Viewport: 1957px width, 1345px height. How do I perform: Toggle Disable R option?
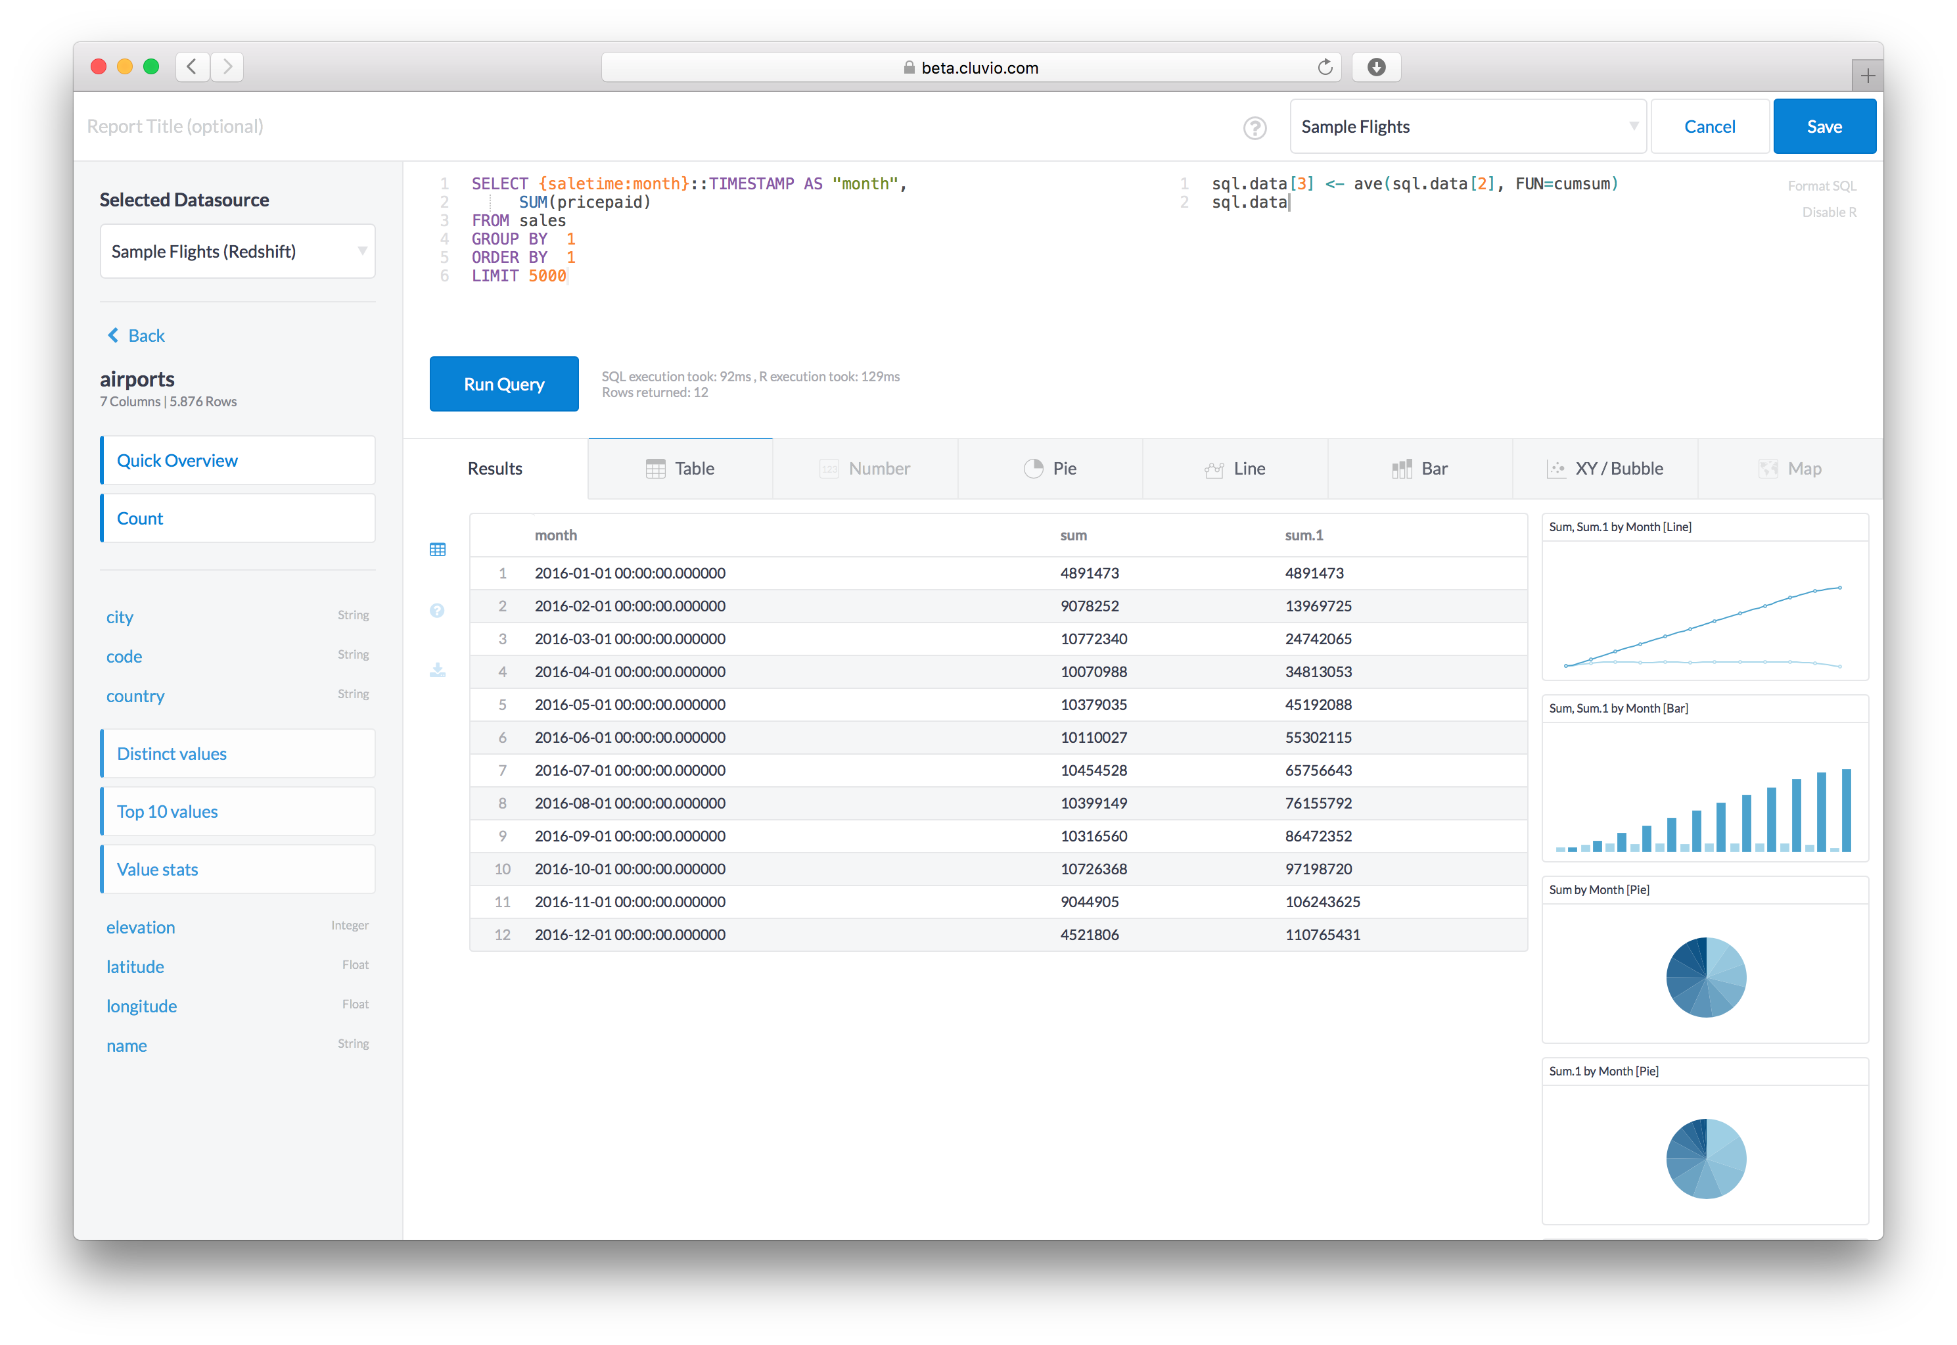tap(1828, 212)
